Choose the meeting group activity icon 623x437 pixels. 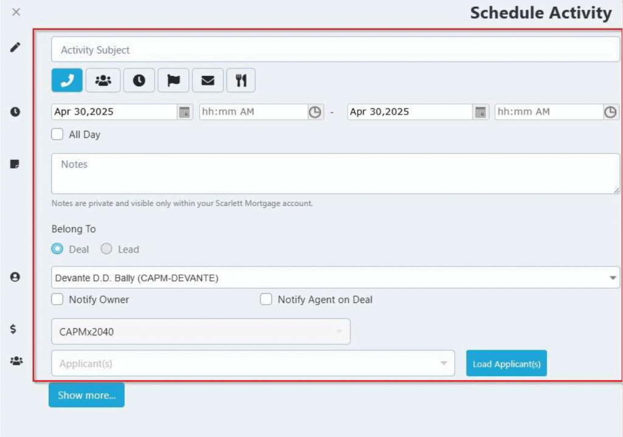(x=103, y=80)
